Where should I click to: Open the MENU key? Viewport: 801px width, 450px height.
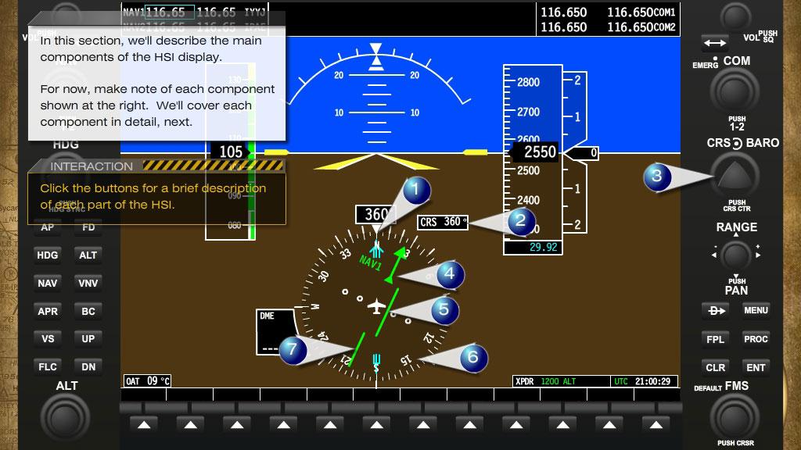[756, 310]
